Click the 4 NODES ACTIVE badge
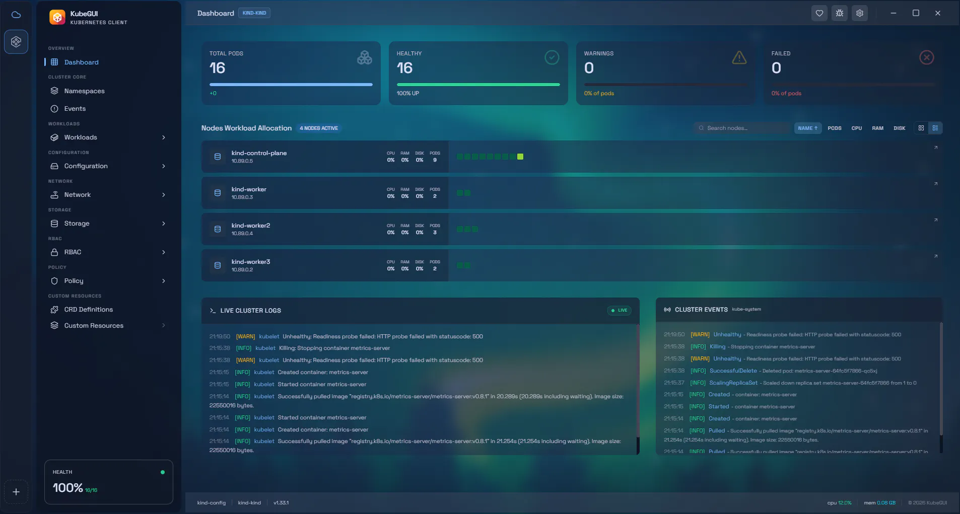960x514 pixels. click(319, 128)
